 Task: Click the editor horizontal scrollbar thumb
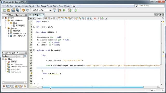click(x=93, y=87)
